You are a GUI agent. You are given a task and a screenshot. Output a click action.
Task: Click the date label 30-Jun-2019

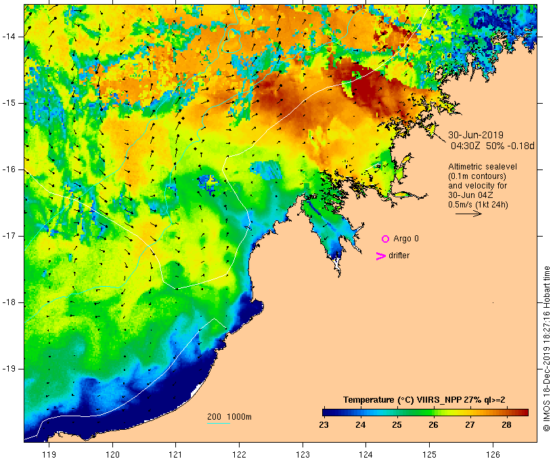pyautogui.click(x=476, y=135)
